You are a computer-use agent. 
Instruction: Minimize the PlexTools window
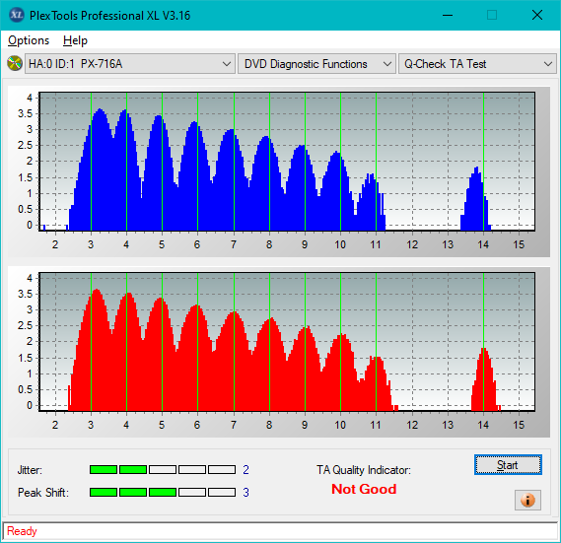448,15
